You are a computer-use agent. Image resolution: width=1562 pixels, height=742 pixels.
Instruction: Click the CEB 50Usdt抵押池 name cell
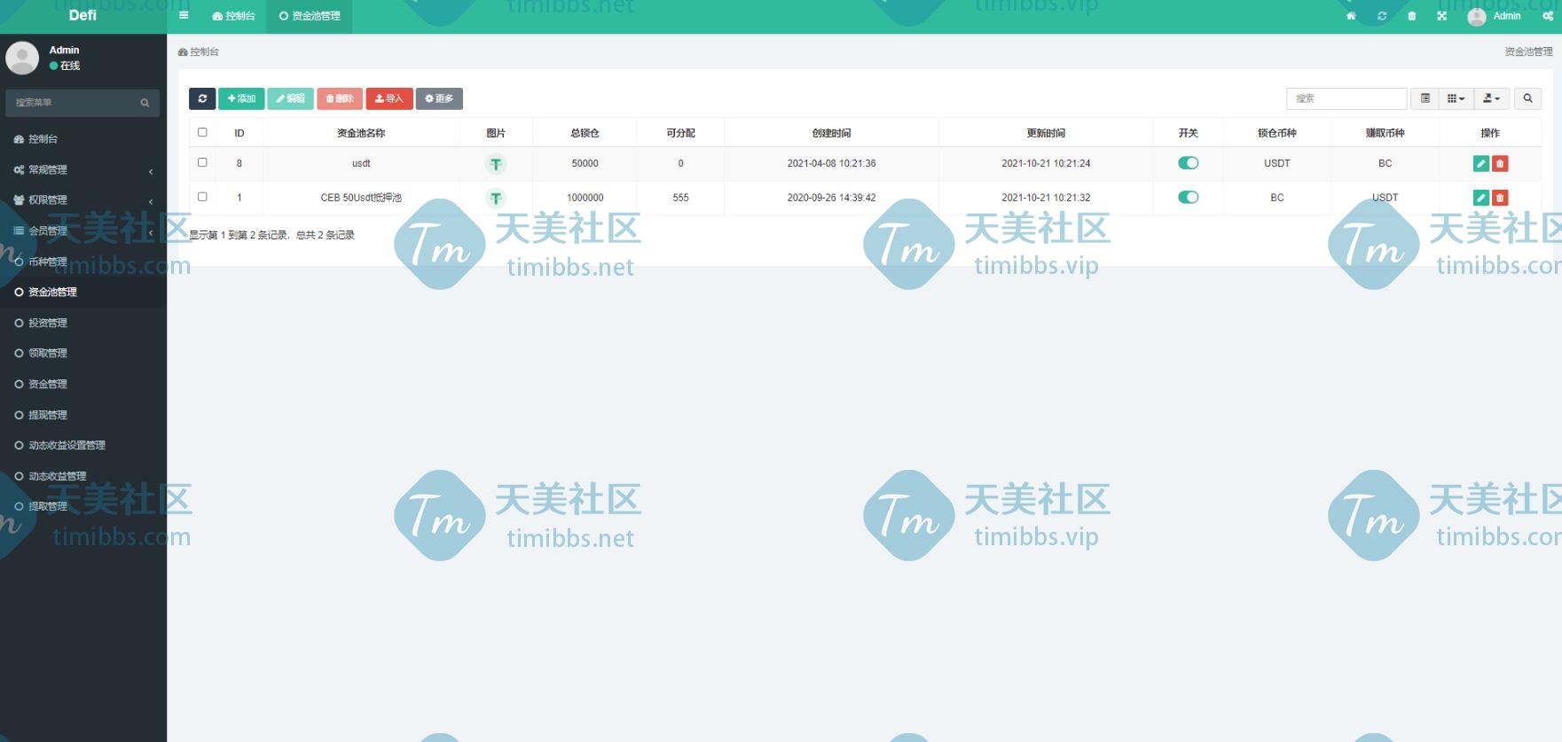361,198
